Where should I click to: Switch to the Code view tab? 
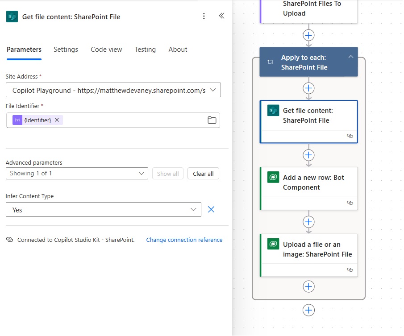(106, 50)
